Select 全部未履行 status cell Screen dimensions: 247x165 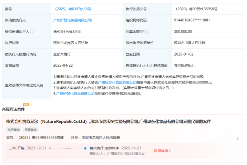pyautogui.click(x=62, y=54)
